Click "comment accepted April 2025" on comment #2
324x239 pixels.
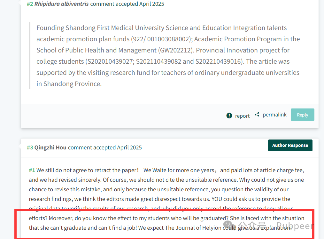click(127, 4)
